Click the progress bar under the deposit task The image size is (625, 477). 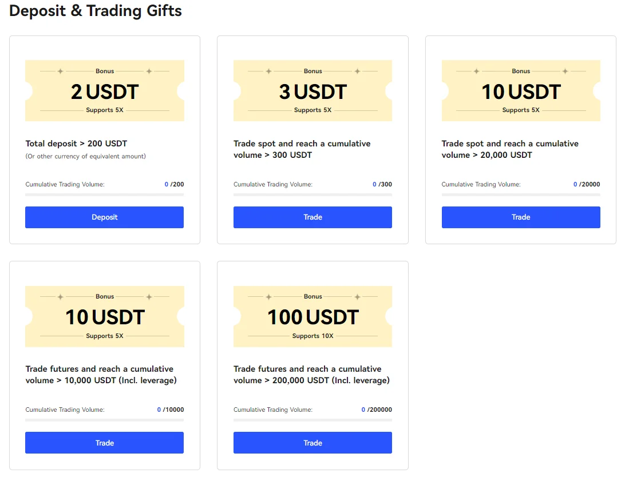point(104,195)
